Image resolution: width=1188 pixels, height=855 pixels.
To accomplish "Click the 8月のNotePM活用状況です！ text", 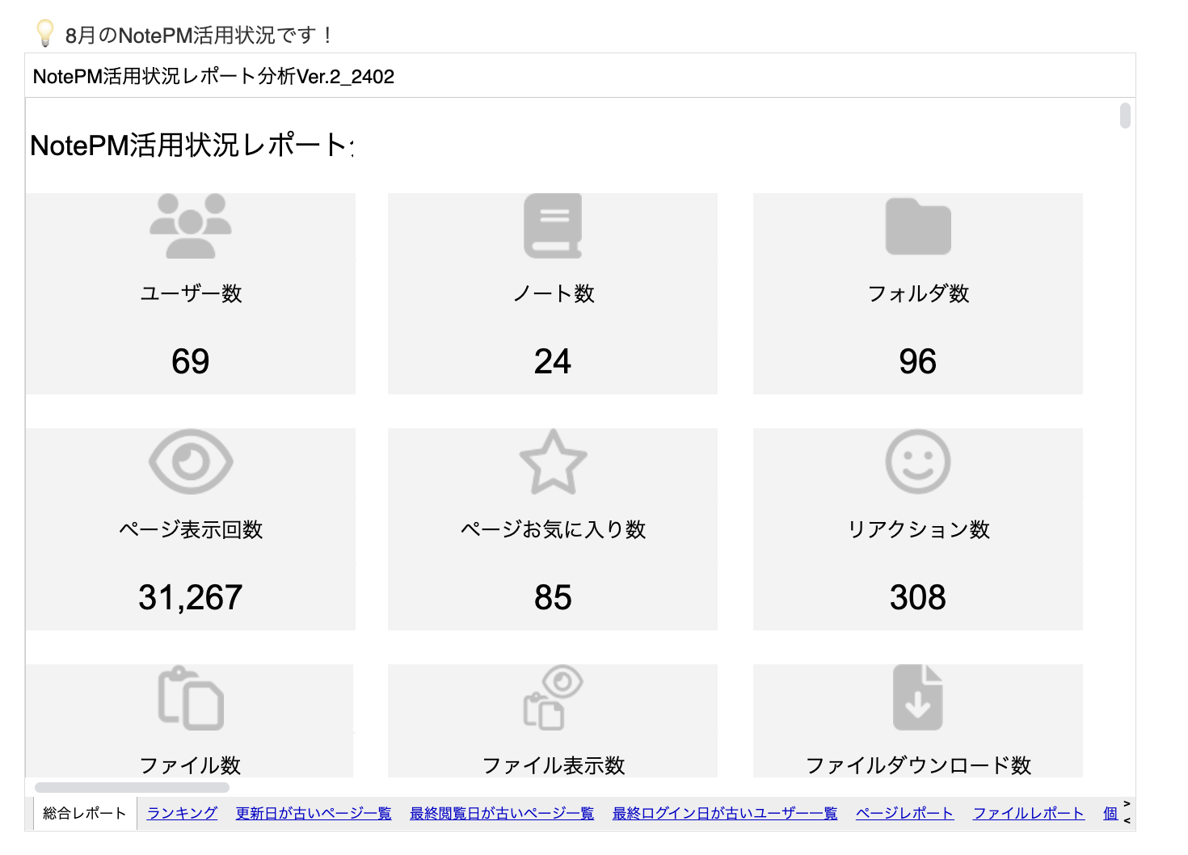I will point(199,35).
